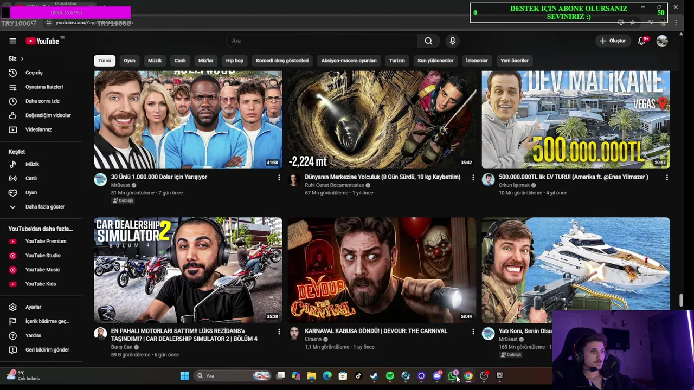Open options menu for Dünyanın Merkezine Yolculuk

coord(473,177)
